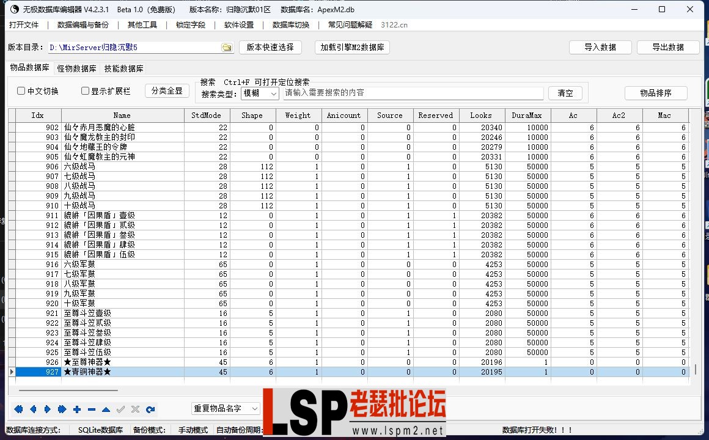Click the yin-yang app icon in title bar
Image resolution: width=709 pixels, height=440 pixels.
pos(13,9)
